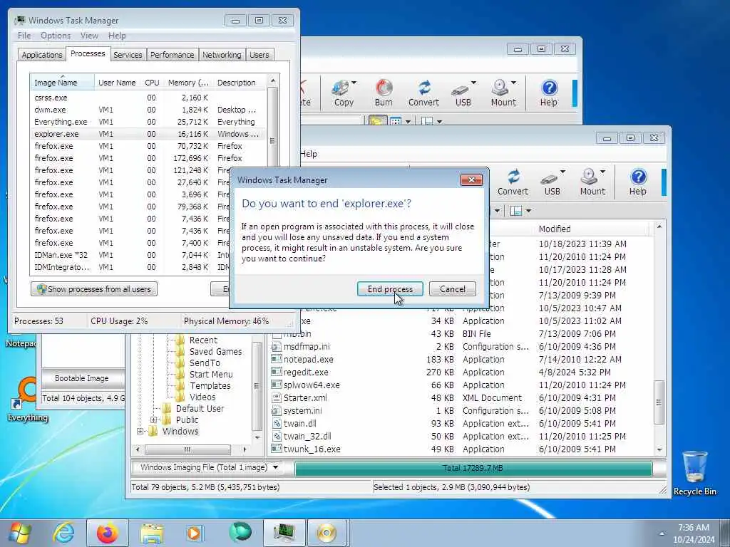Screen dimensions: 730x547
Task: Open USB dropdown arrow in rear window
Action: click(x=473, y=83)
